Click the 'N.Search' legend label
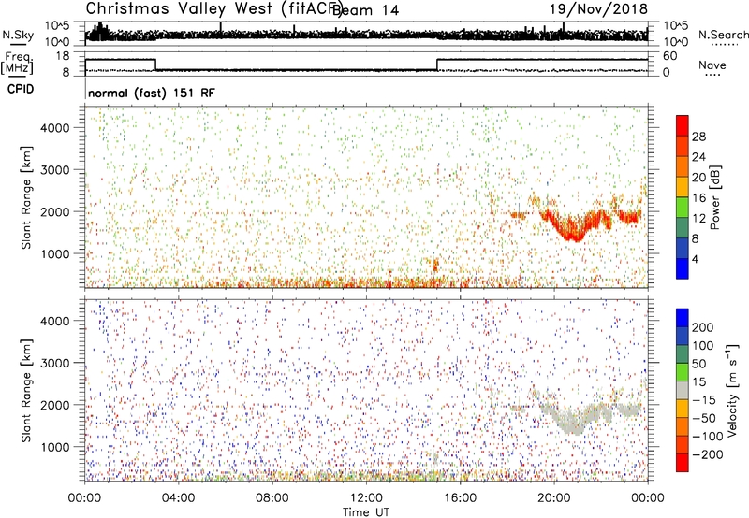This screenshot has width=749, height=518. [723, 35]
